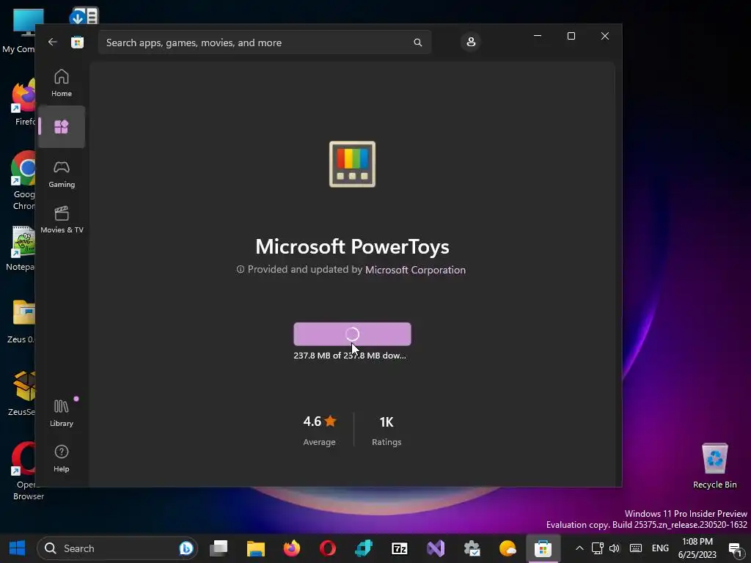The height and width of the screenshot is (563, 751).
Task: Minimize the Microsoft Store window
Action: coord(538,36)
